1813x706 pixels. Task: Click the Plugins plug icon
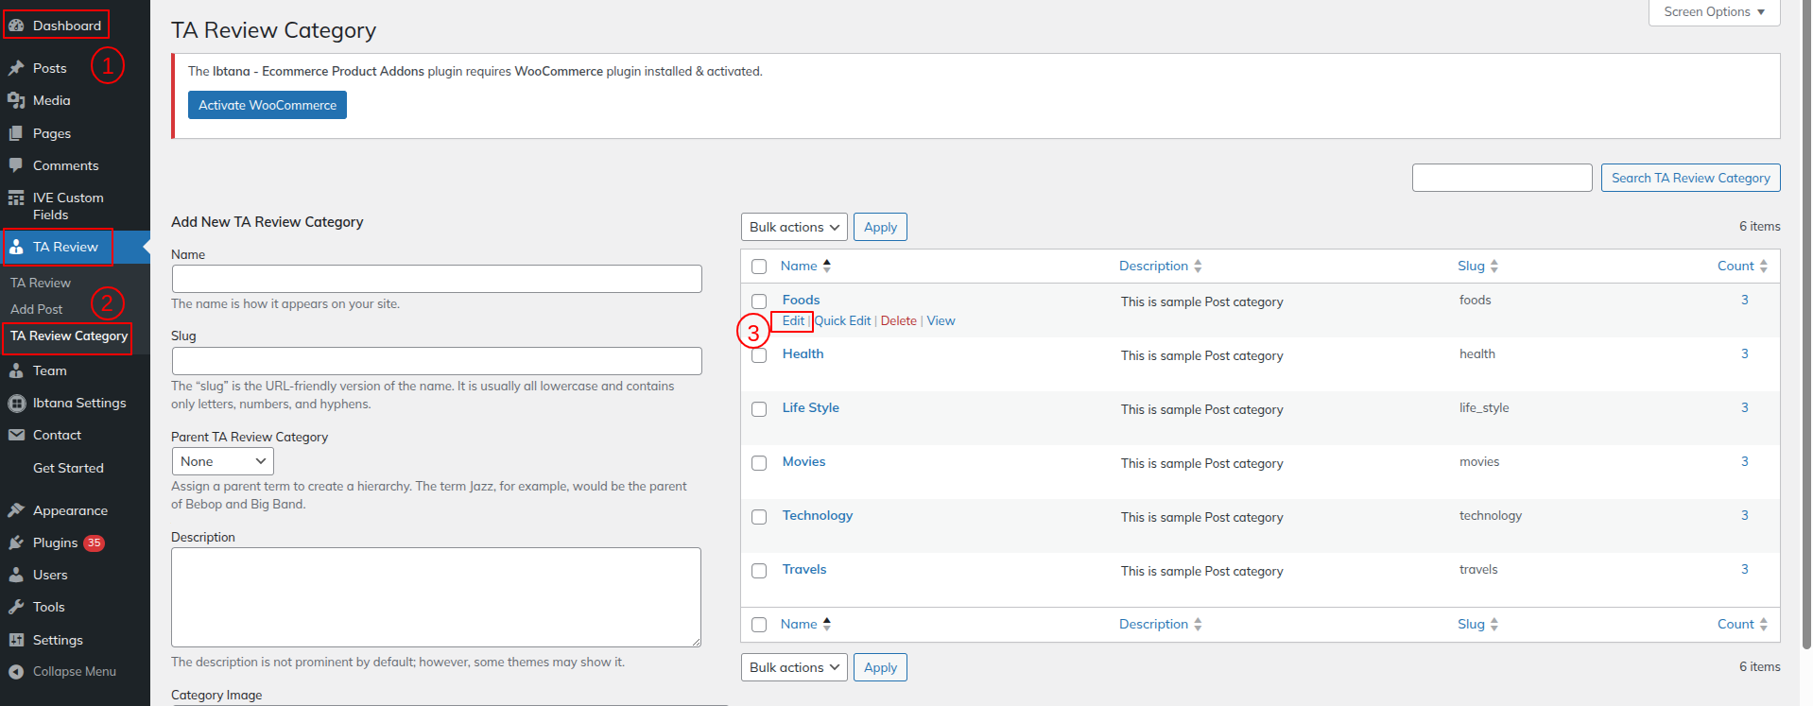click(x=16, y=542)
